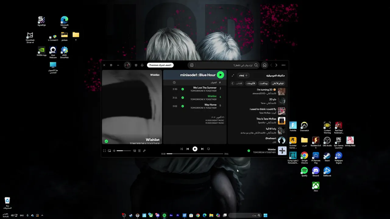The height and width of the screenshot is (219, 390).
Task: Open the SignalRgb desktop shortcut
Action: tap(41, 21)
